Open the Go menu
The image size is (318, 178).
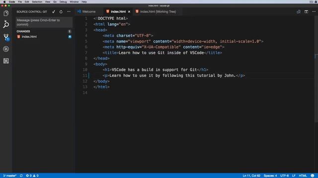[x=55, y=1]
